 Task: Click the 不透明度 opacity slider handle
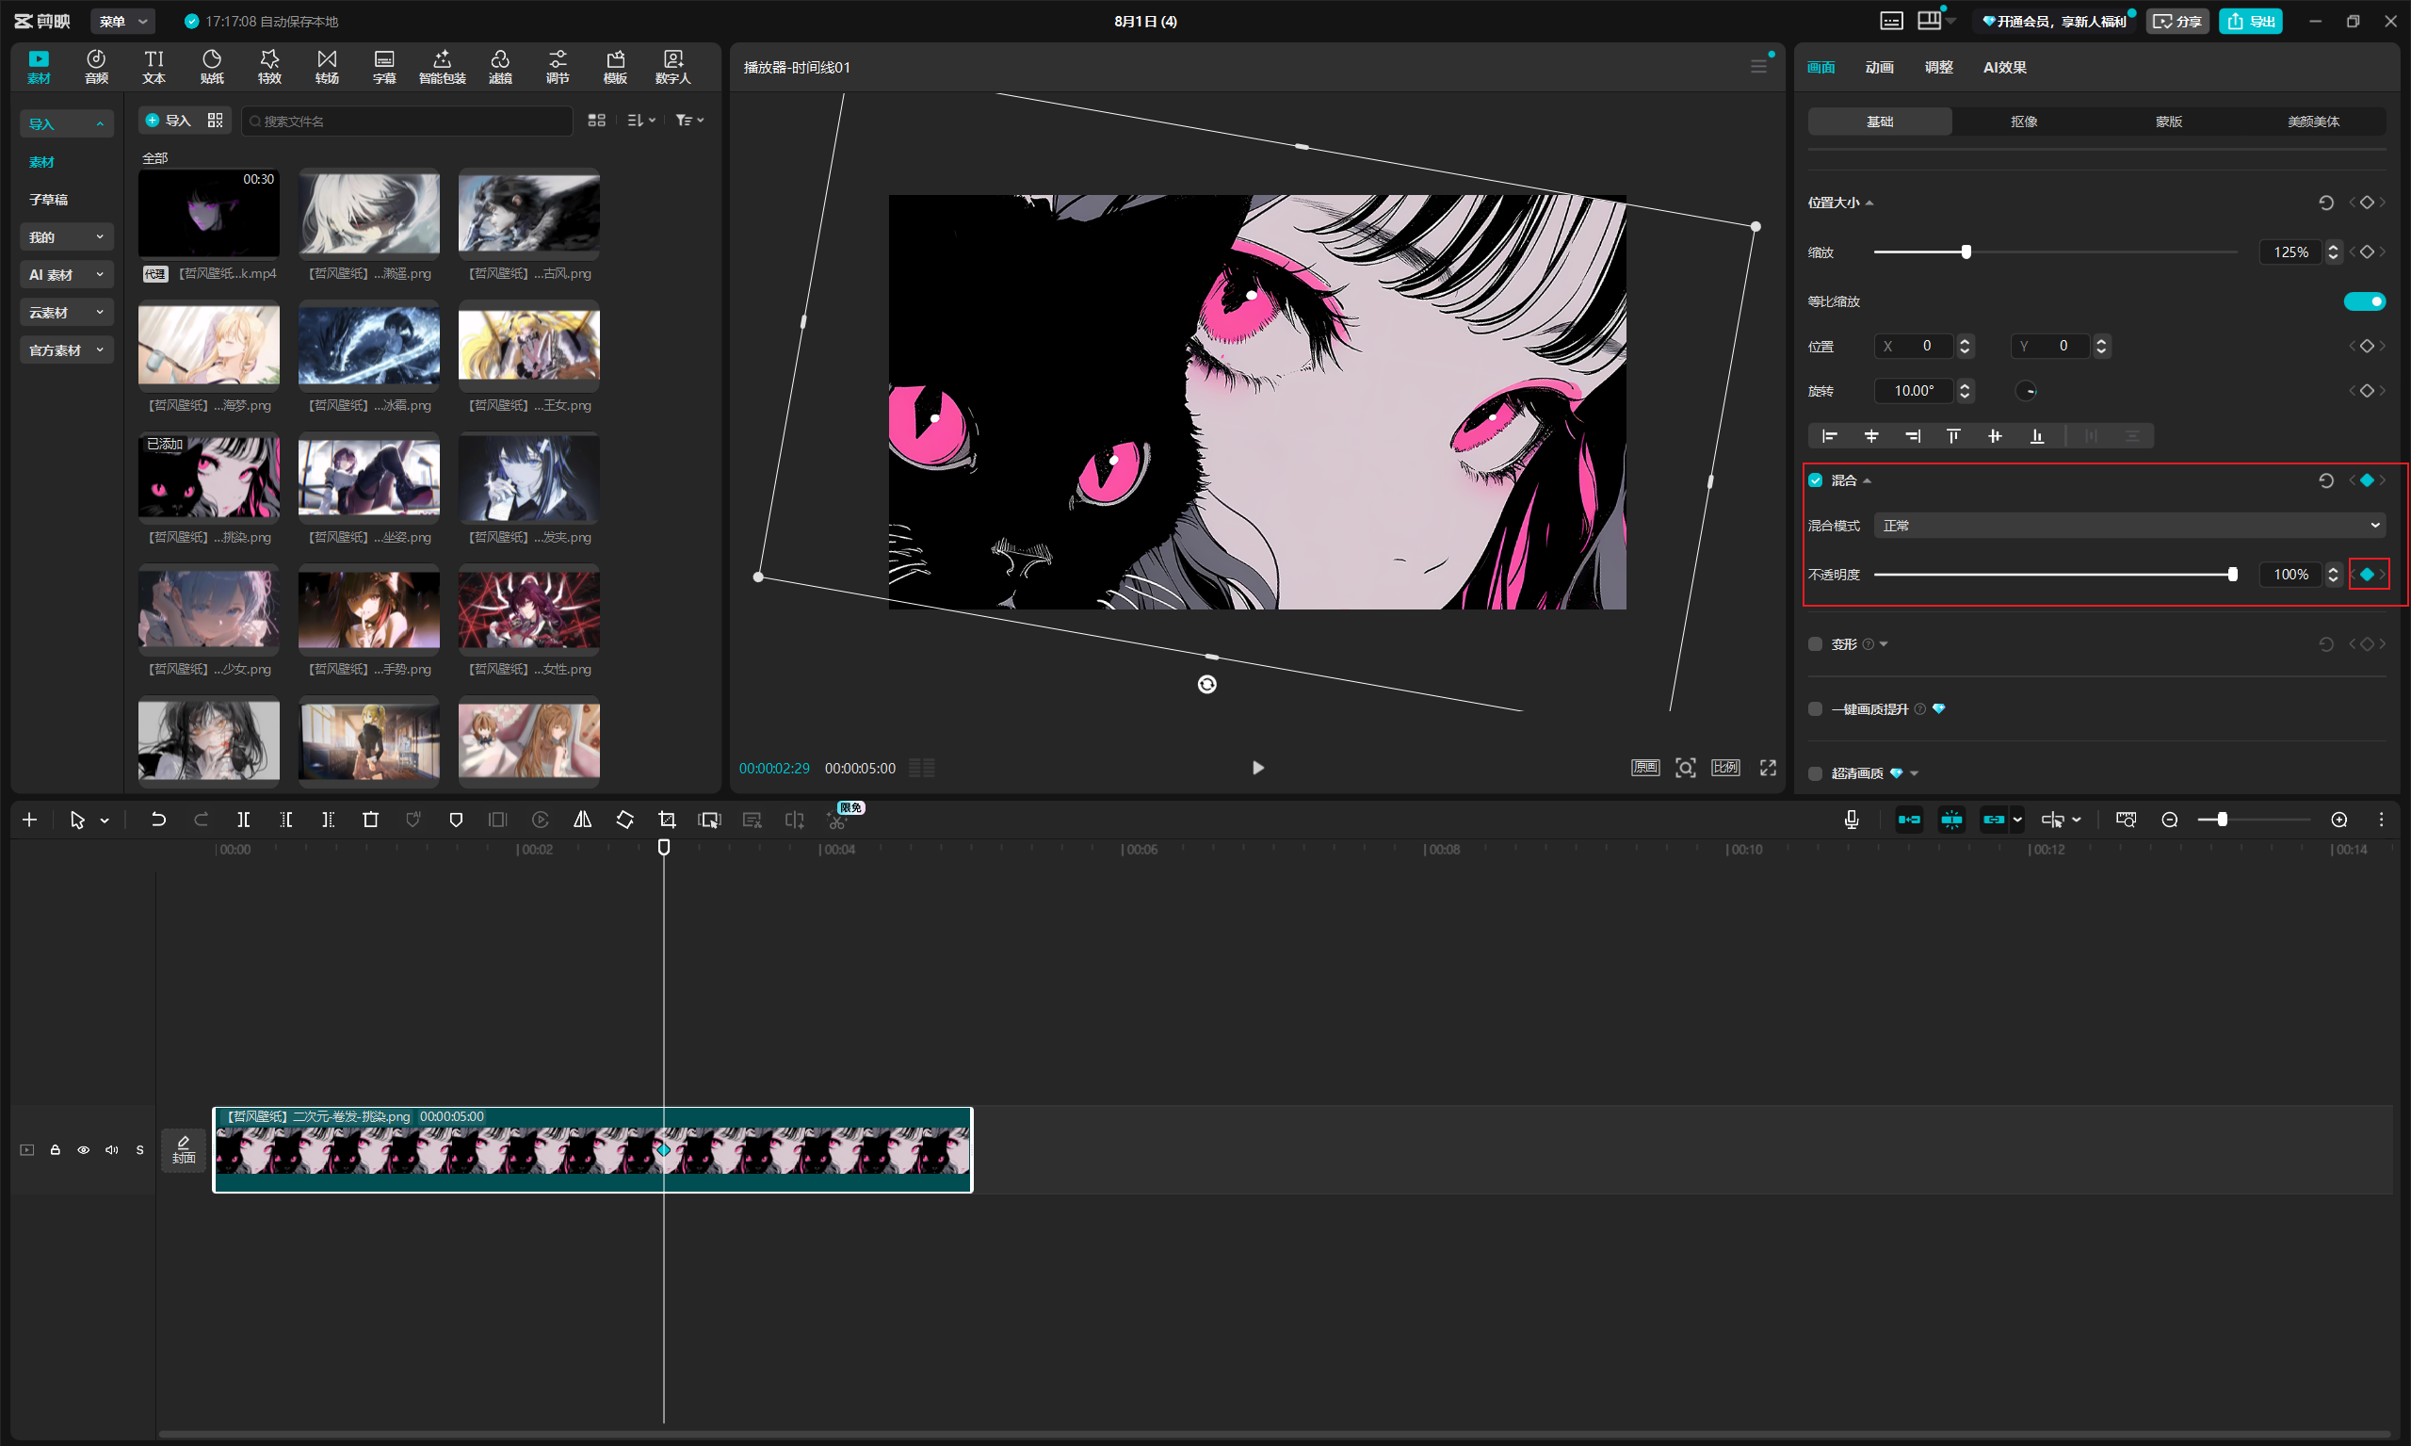[x=2233, y=574]
